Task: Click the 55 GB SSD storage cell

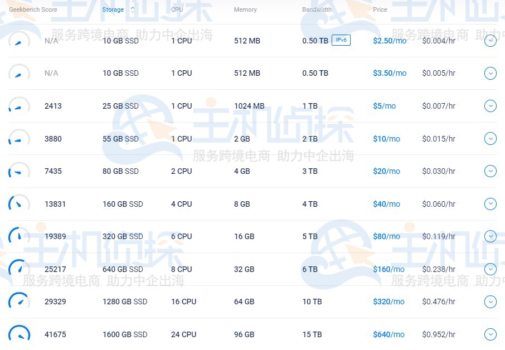Action: click(120, 139)
